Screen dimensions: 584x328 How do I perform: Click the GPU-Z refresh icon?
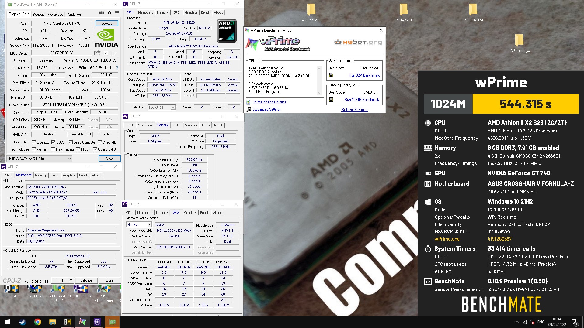click(109, 13)
